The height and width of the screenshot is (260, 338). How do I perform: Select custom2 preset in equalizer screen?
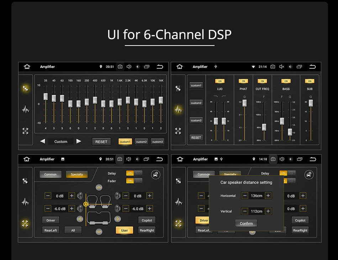(141, 142)
